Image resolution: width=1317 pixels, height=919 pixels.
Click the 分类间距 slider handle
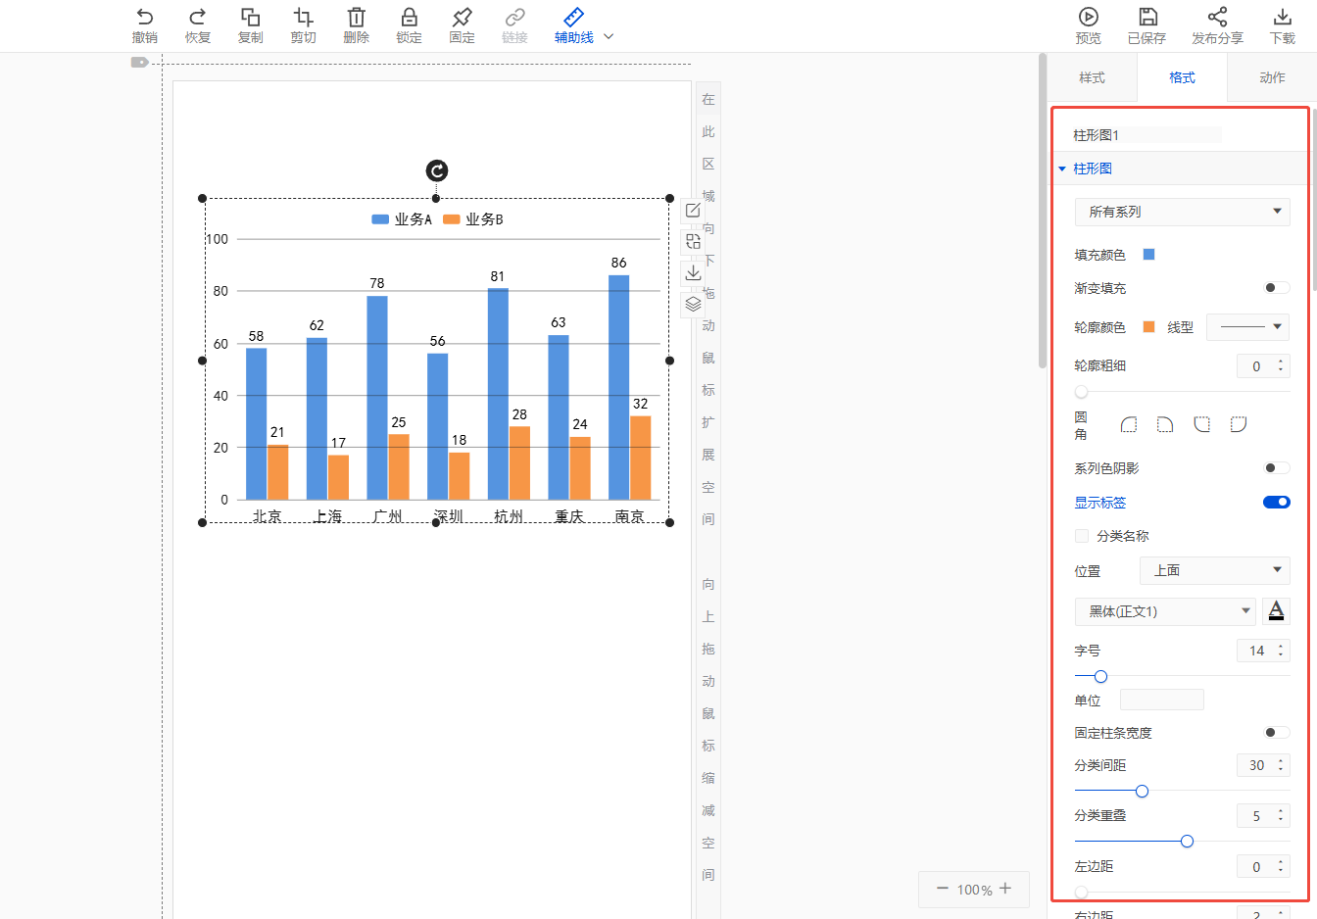pyautogui.click(x=1142, y=791)
